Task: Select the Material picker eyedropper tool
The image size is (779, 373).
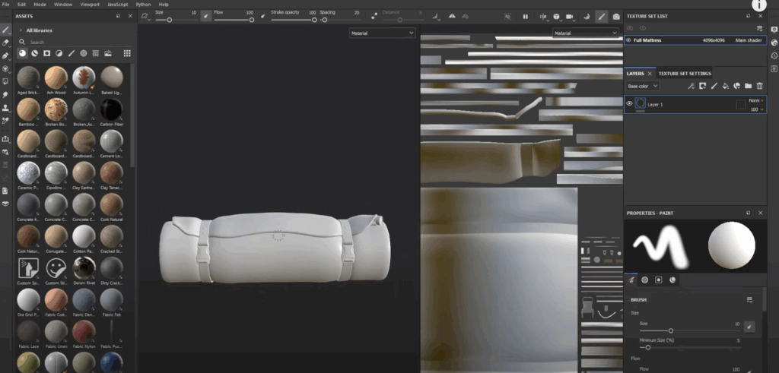Action: coord(5,120)
